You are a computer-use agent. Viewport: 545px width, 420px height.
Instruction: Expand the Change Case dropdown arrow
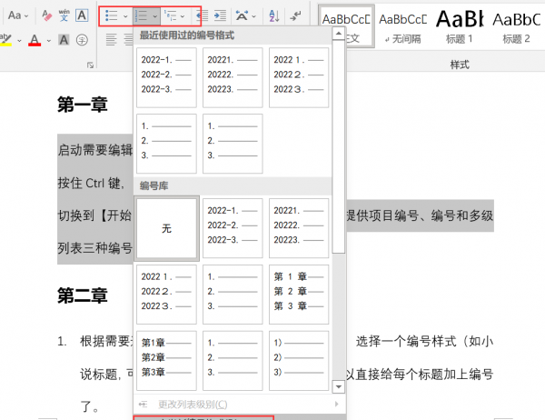pyautogui.click(x=26, y=16)
